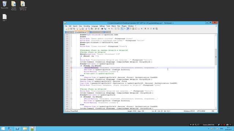
Task: Toggle Show Indent Guide toolbar button
Action: point(128,29)
